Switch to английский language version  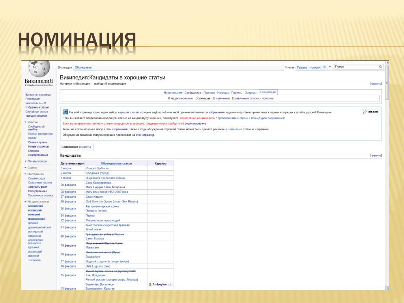click(x=36, y=206)
